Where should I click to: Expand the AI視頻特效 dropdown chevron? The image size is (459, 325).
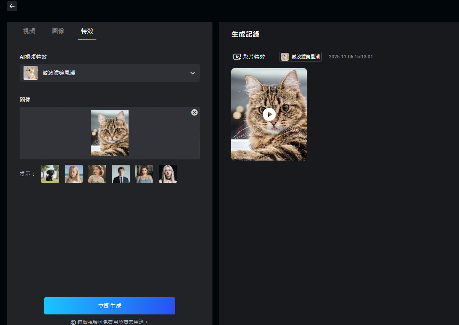192,73
